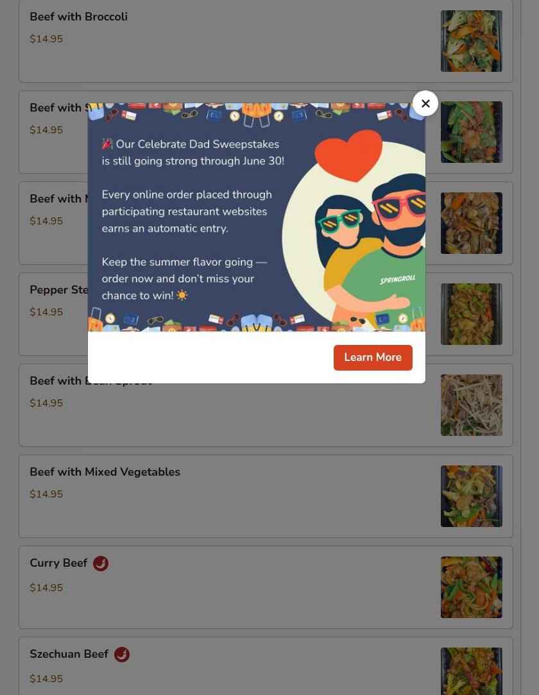Open the Curry Beef dish thumbnail
539x695 pixels.
(471, 587)
